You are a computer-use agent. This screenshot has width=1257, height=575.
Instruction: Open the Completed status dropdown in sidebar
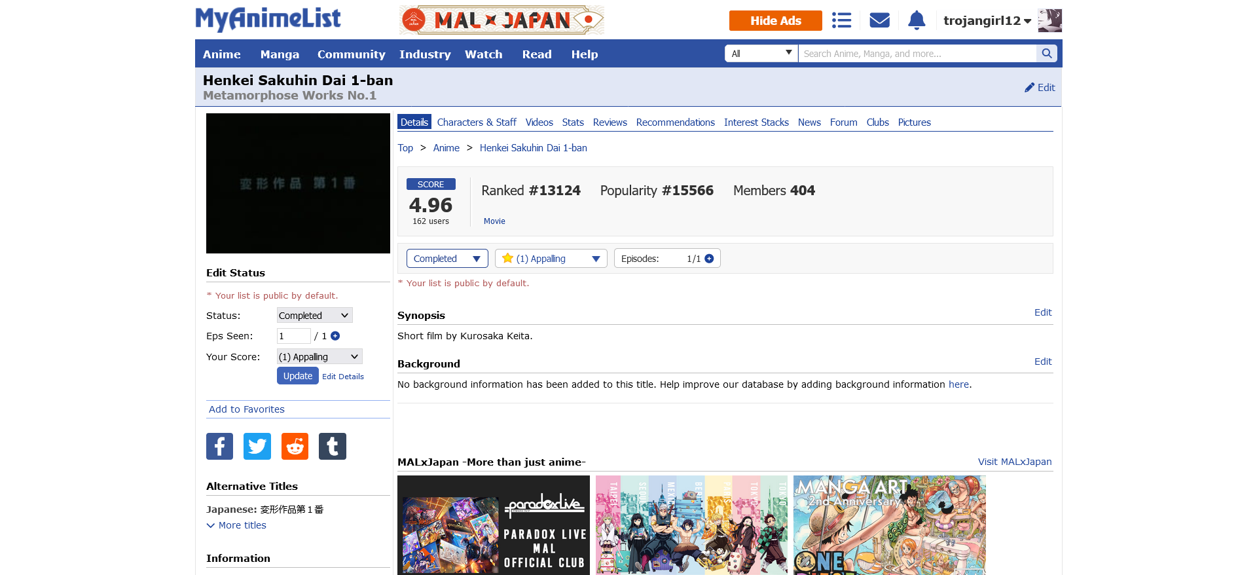coord(314,316)
